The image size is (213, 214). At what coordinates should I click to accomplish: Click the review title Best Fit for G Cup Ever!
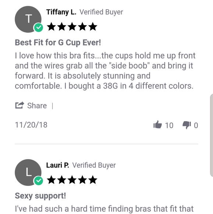[x=58, y=42]
